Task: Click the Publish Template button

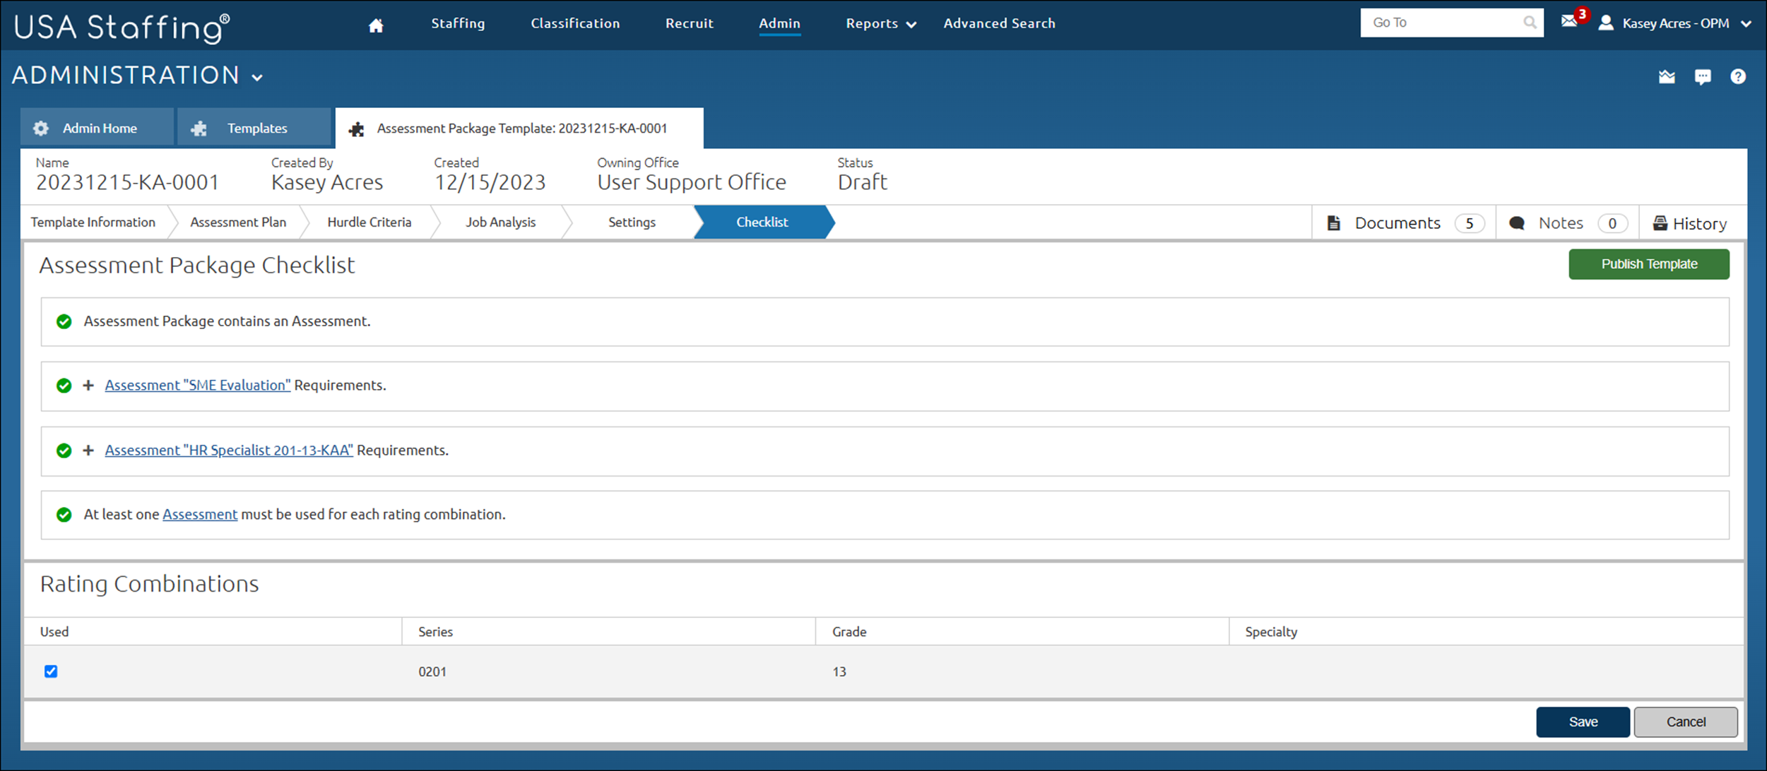Action: (1648, 264)
